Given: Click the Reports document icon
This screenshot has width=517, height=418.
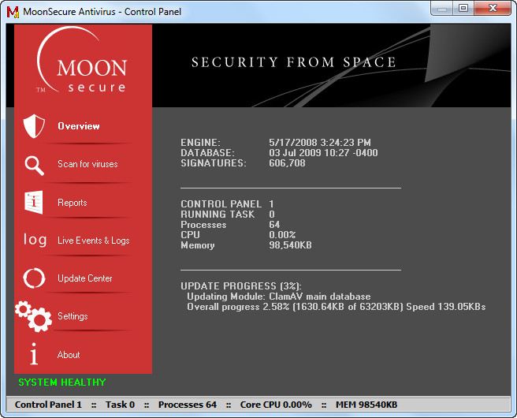Looking at the screenshot, I should point(34,202).
